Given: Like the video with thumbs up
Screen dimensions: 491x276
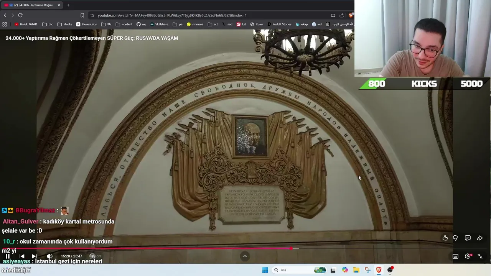Looking at the screenshot, I should [x=445, y=238].
